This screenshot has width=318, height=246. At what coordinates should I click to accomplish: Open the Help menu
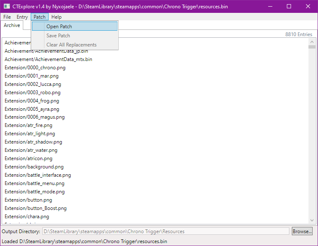pyautogui.click(x=56, y=17)
